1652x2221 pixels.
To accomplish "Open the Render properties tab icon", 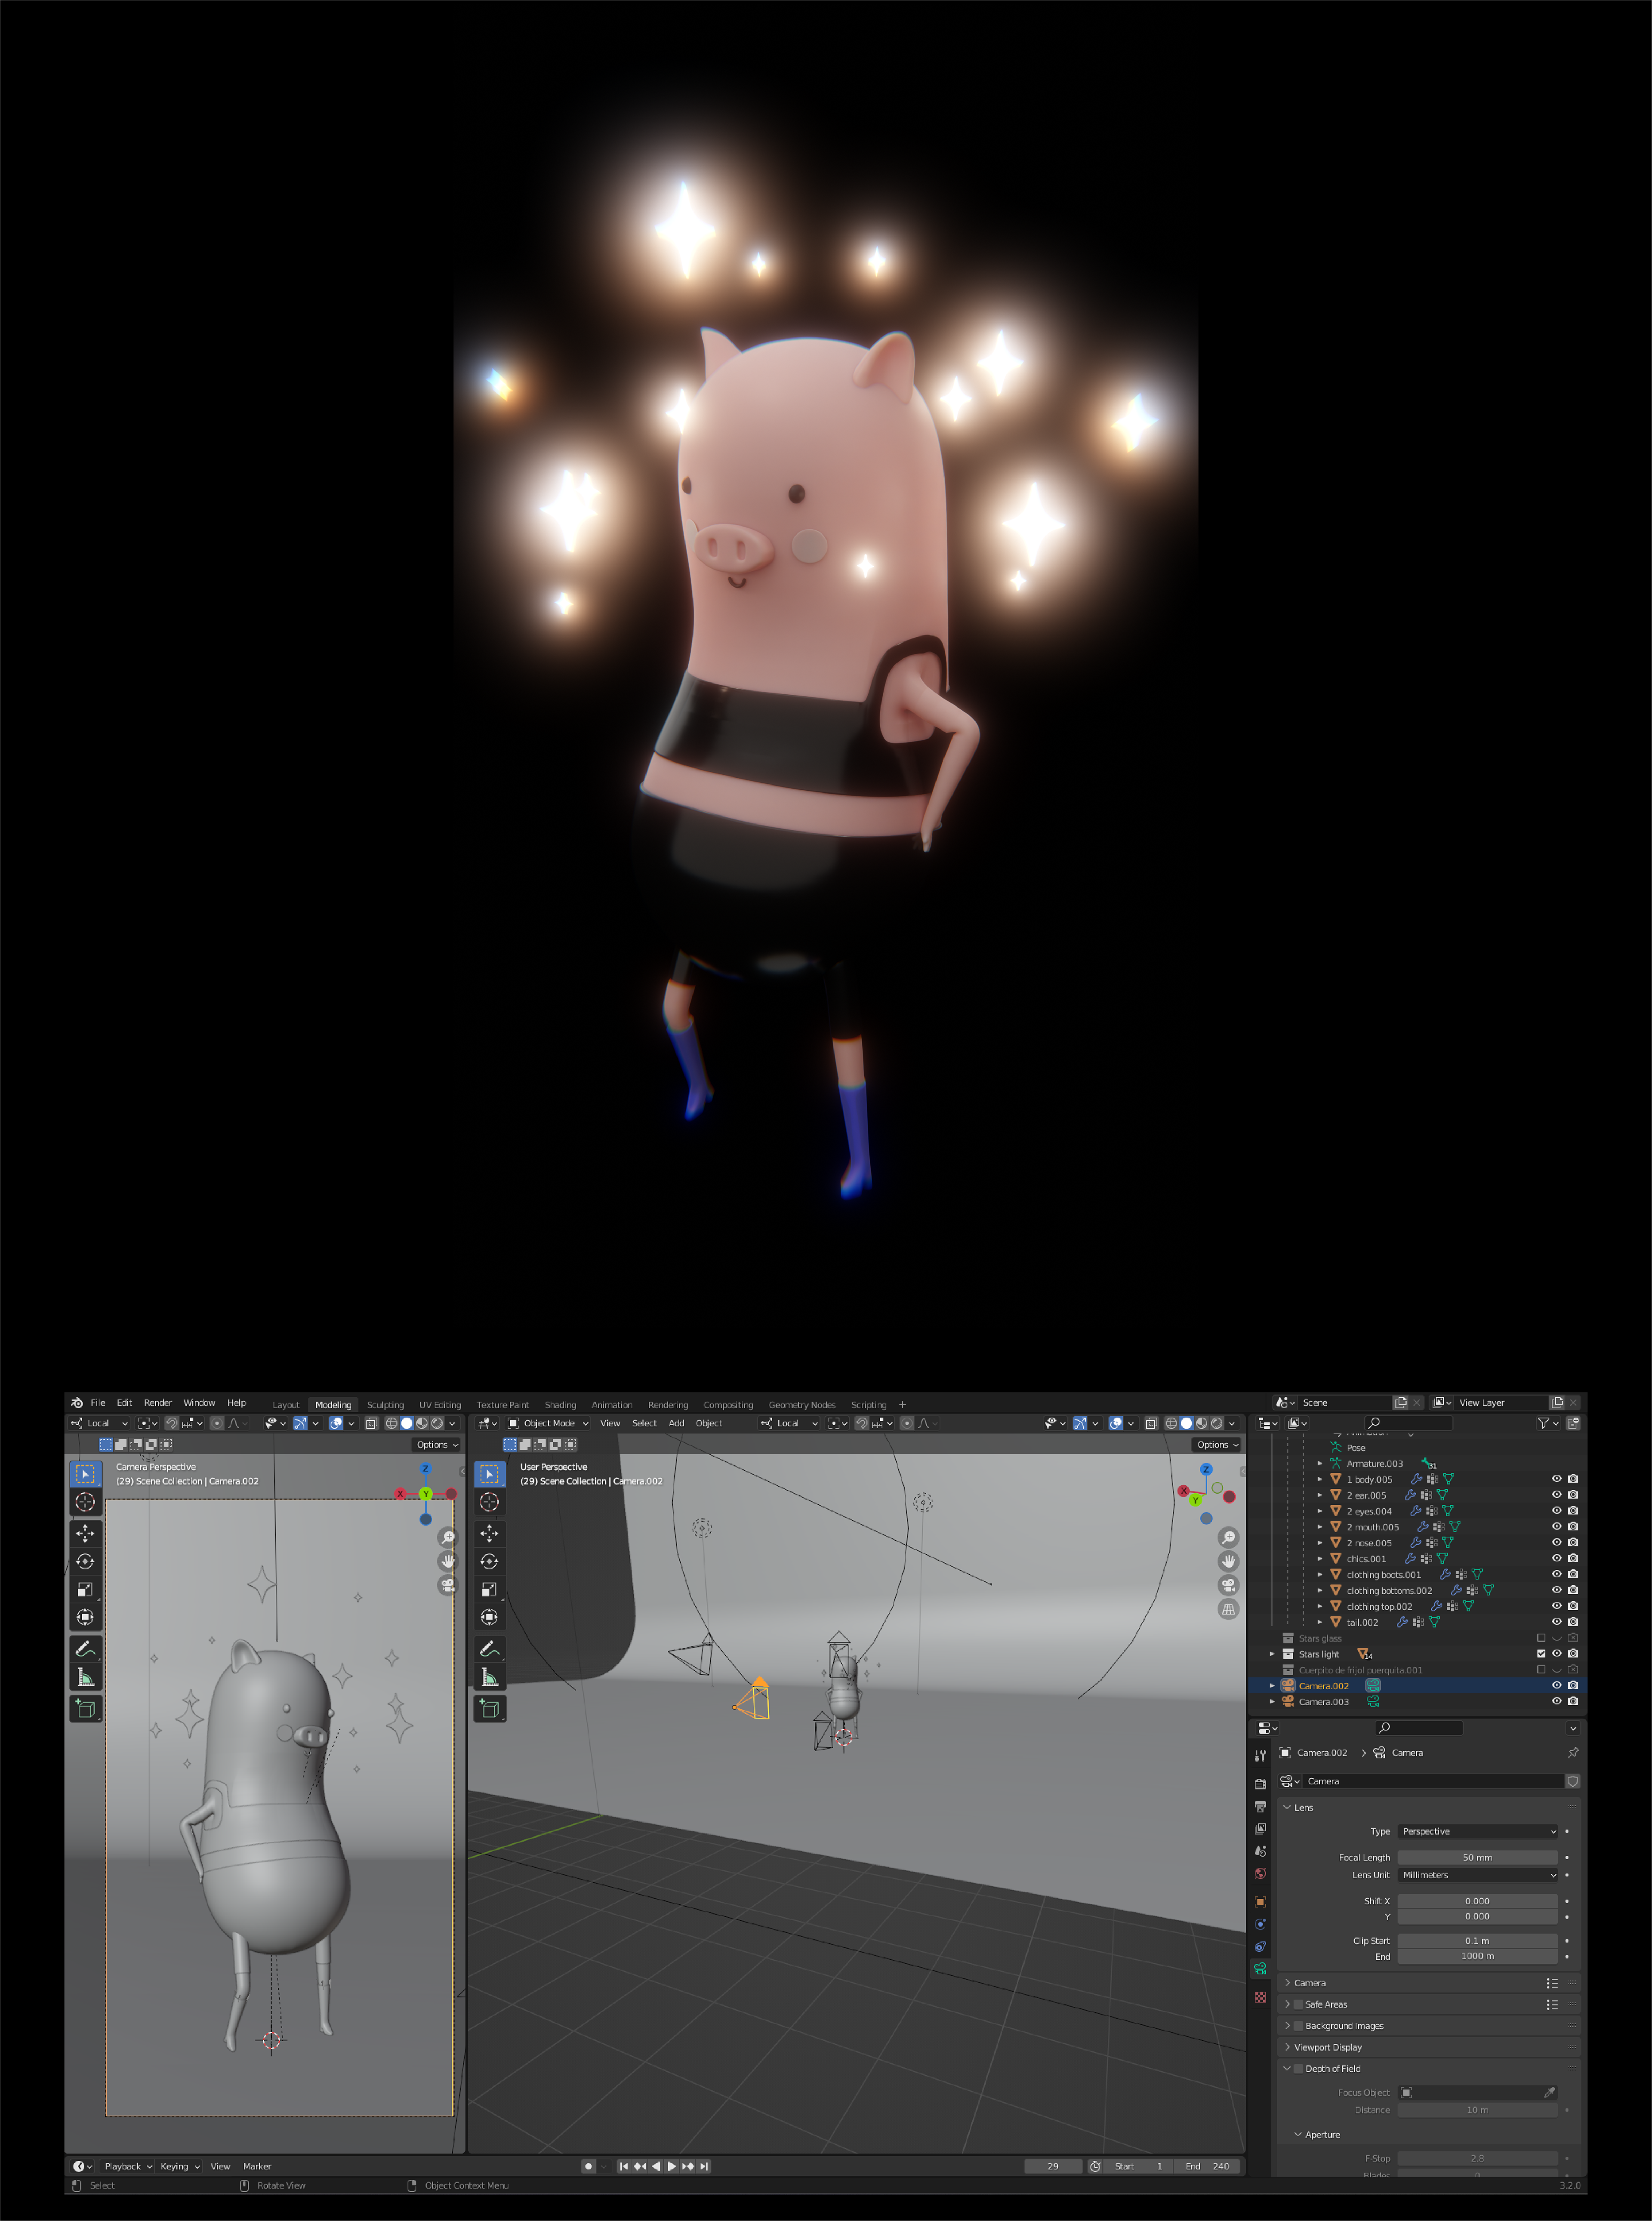I will 1260,1783.
